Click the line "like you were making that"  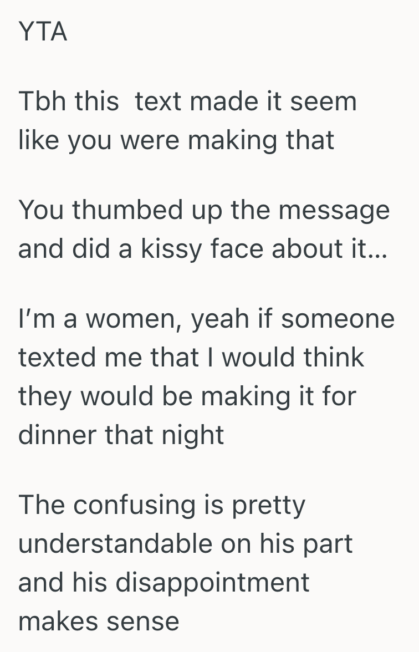coord(176,140)
